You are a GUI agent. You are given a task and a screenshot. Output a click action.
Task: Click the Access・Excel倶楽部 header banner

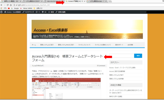coord(87,29)
